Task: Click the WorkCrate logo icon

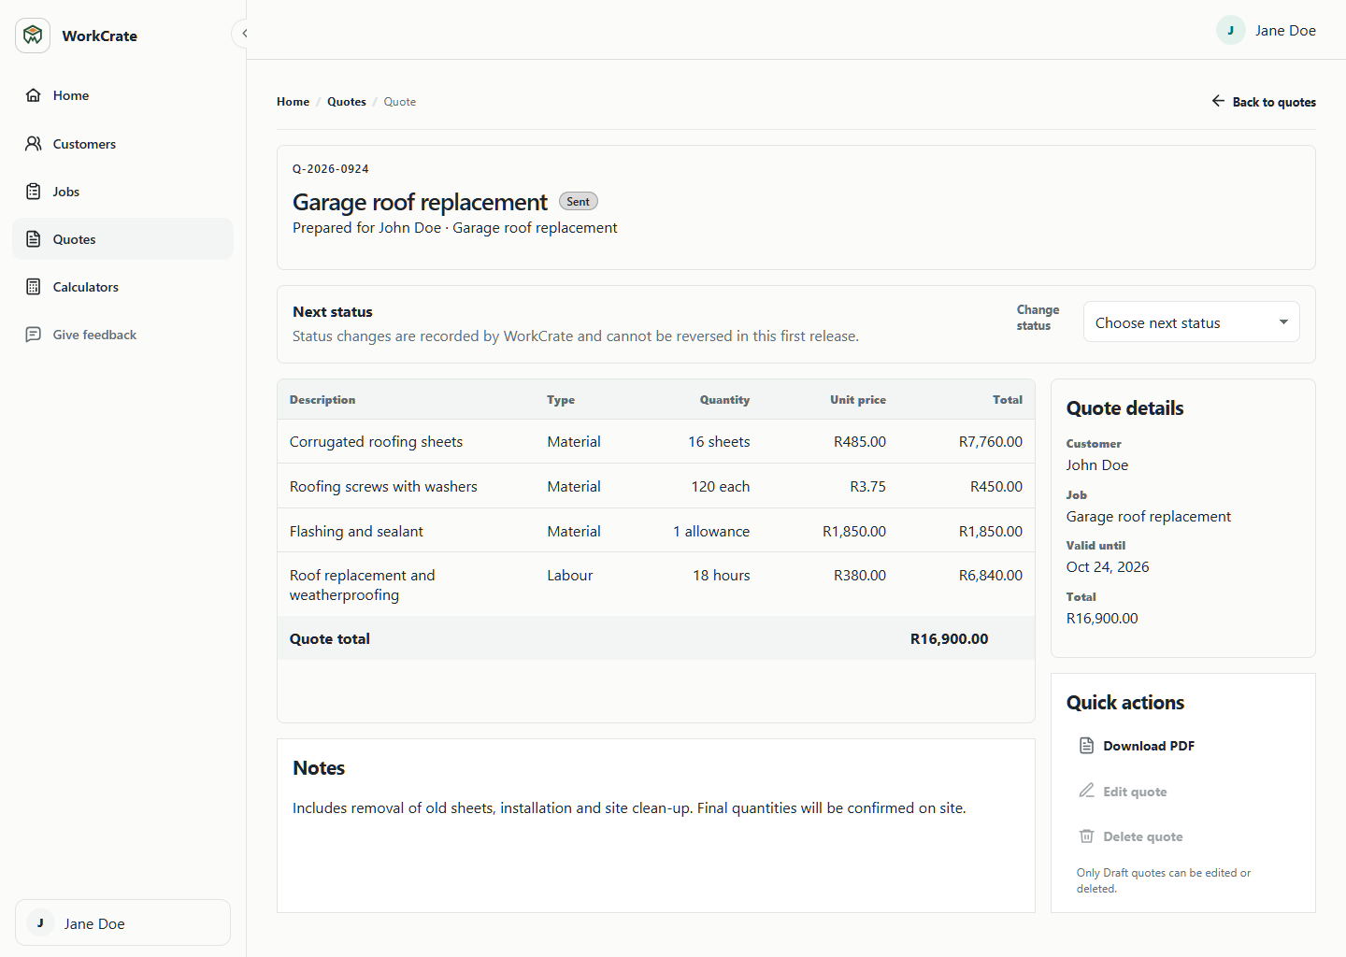Action: [x=33, y=36]
